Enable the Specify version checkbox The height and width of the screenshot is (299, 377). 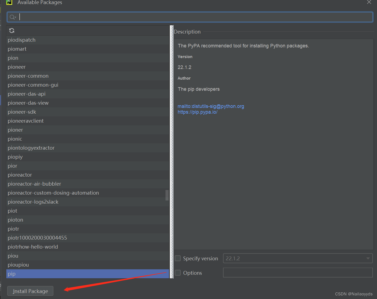point(178,258)
